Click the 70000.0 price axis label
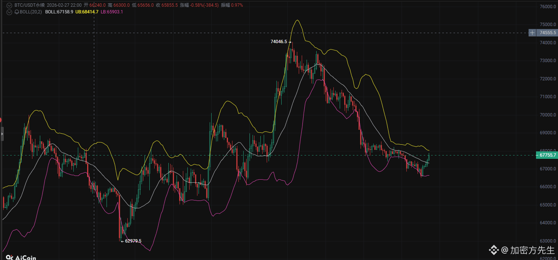Image resolution: width=558 pixels, height=260 pixels. (548, 115)
